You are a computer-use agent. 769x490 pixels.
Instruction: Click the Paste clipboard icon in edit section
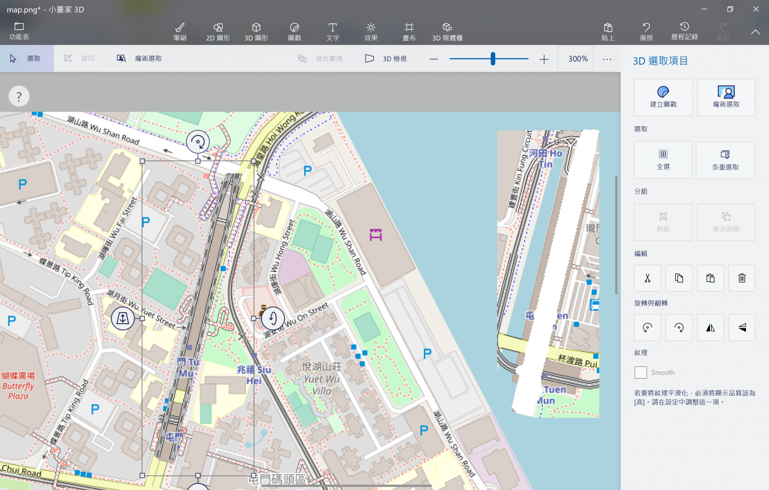(x=710, y=278)
